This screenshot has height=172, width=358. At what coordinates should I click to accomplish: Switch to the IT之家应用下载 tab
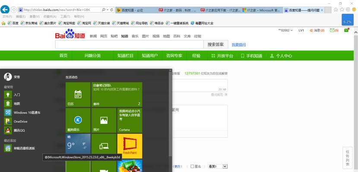click(220, 10)
